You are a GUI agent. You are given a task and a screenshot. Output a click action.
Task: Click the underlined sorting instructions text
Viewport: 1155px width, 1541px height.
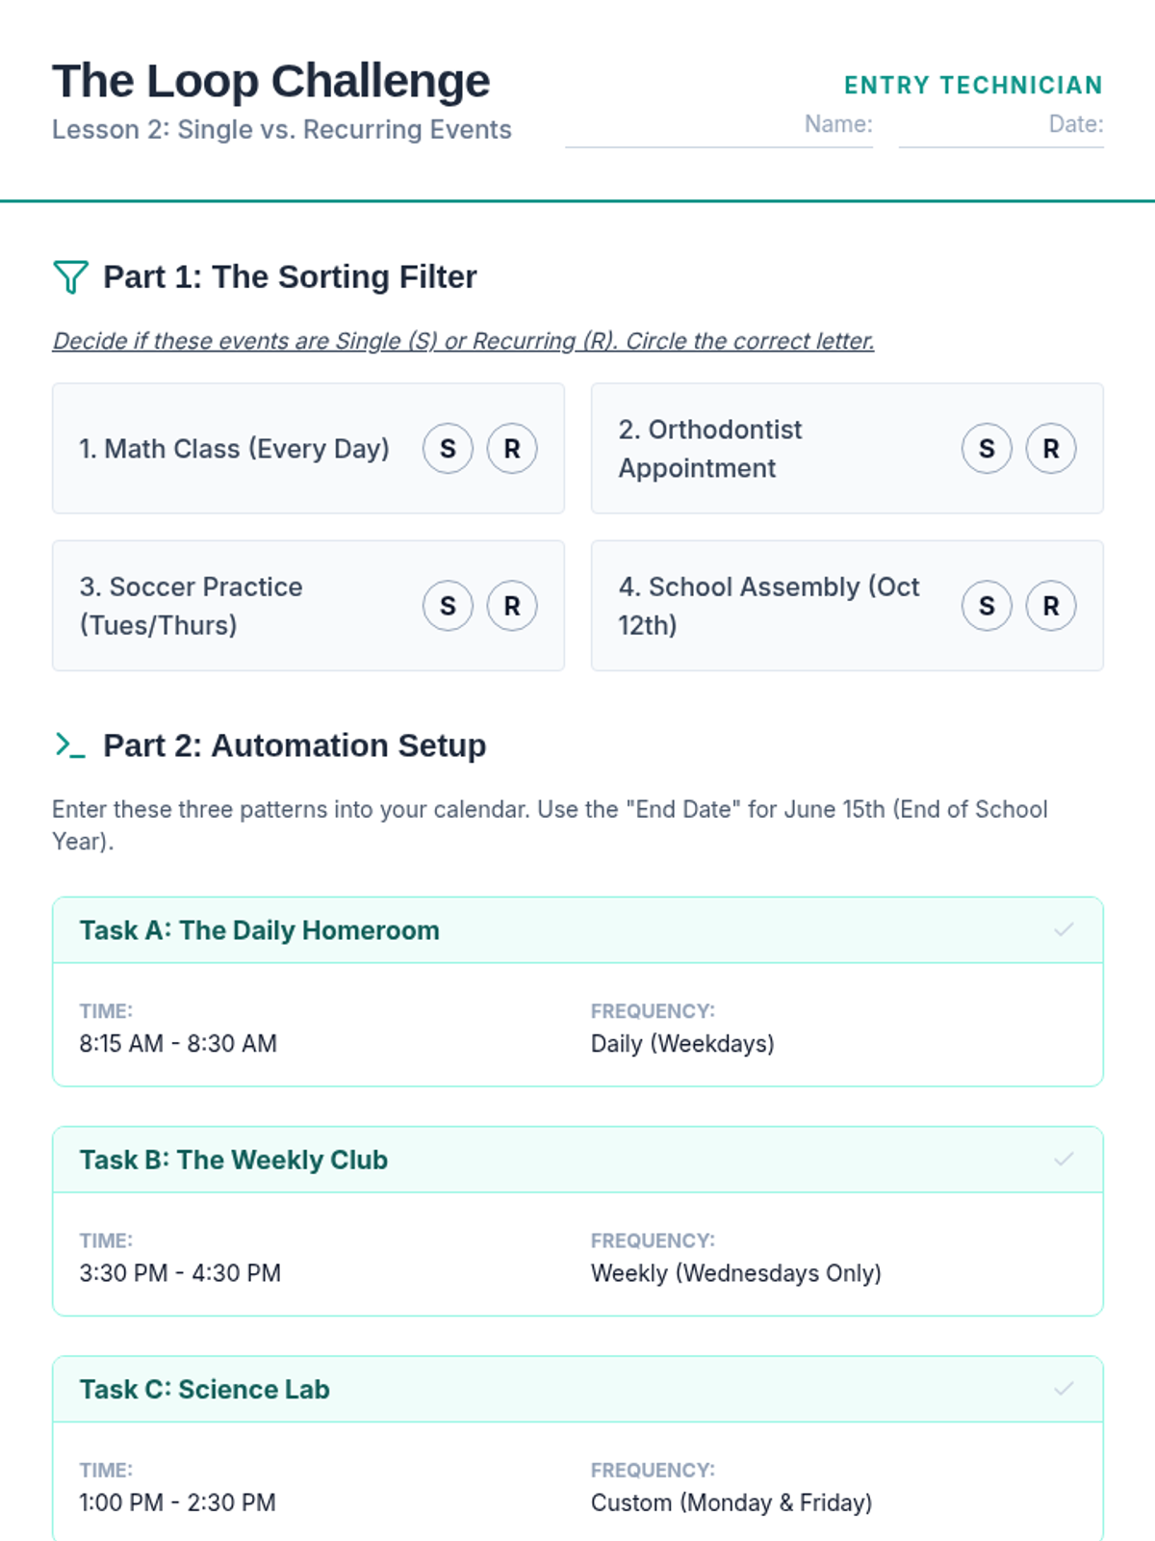(463, 341)
